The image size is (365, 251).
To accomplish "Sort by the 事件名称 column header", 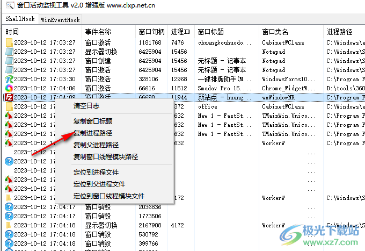I will tap(109, 32).
